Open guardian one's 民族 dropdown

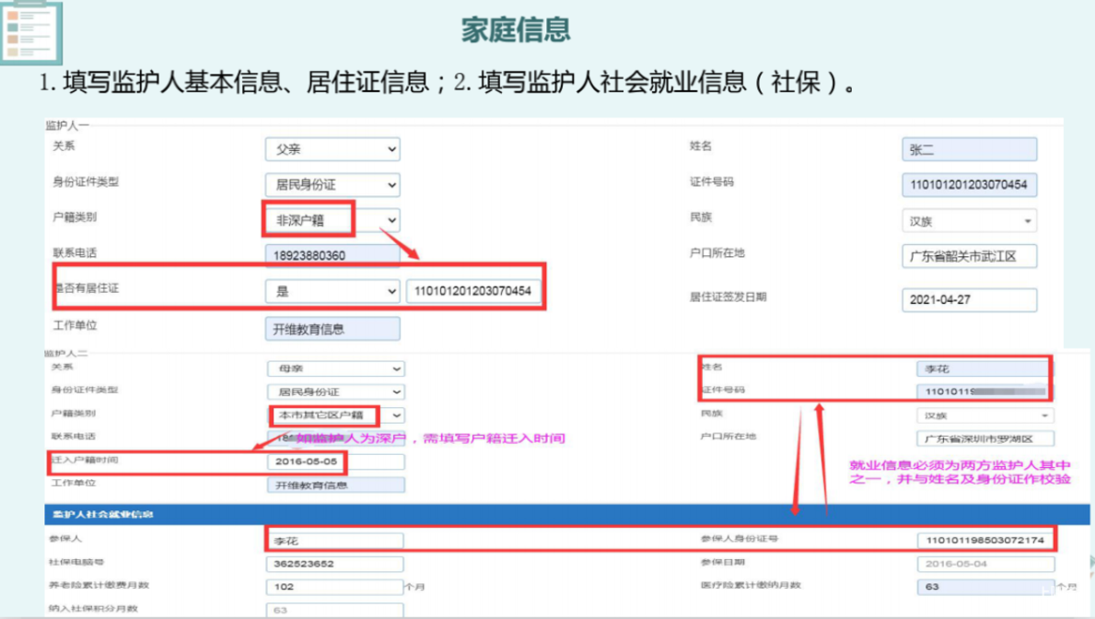[970, 221]
